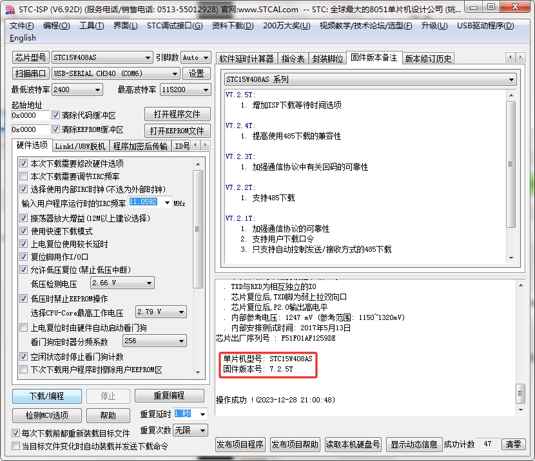Click the STC-ISP application icon in title bar
535x461 pixels.
tap(10, 10)
